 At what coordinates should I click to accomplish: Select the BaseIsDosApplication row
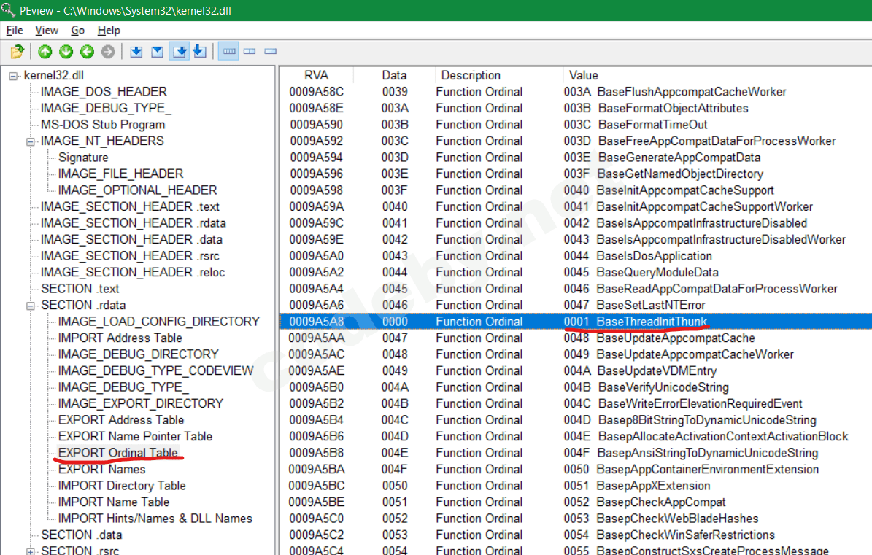pyautogui.click(x=576, y=256)
